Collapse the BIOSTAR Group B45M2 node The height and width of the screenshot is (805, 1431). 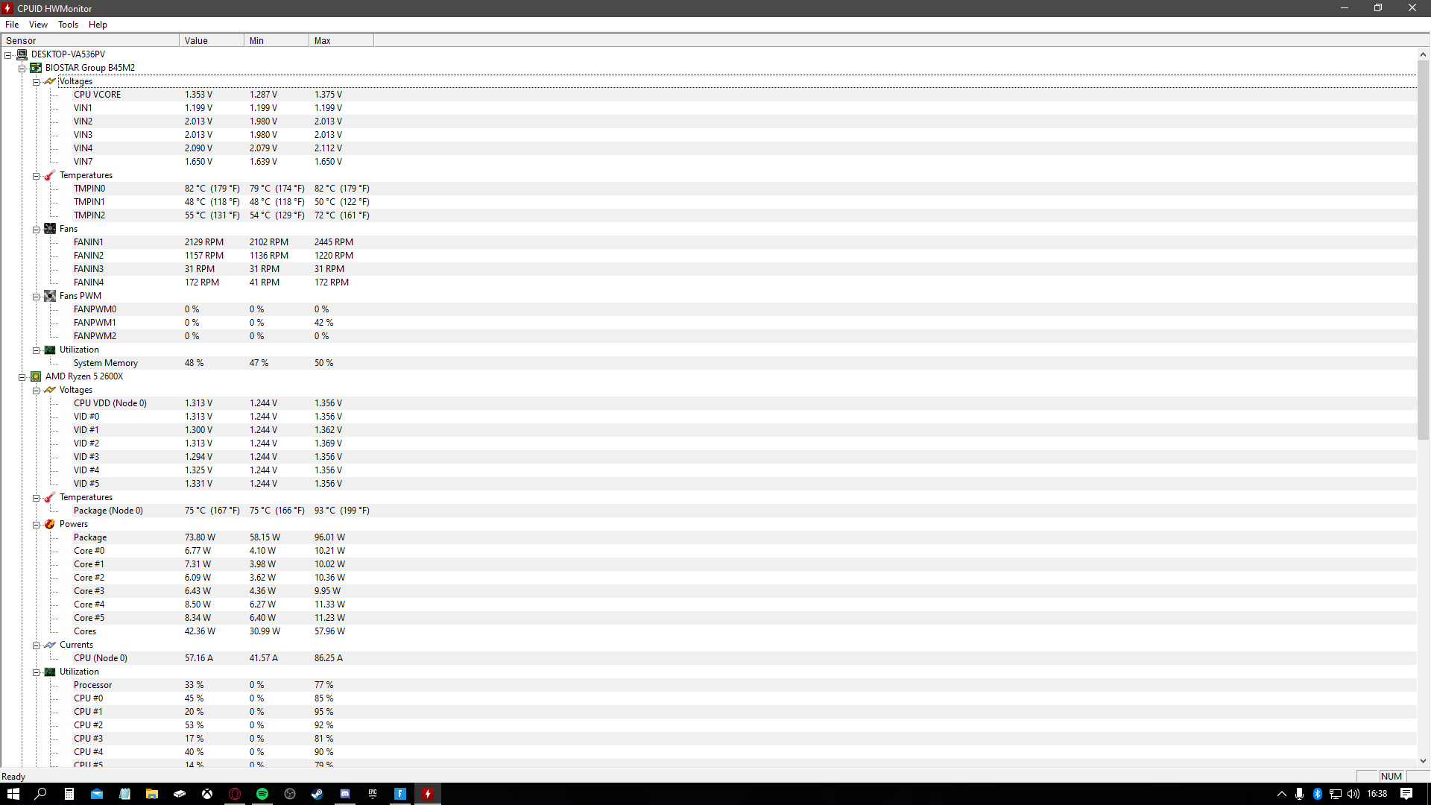pyautogui.click(x=22, y=69)
